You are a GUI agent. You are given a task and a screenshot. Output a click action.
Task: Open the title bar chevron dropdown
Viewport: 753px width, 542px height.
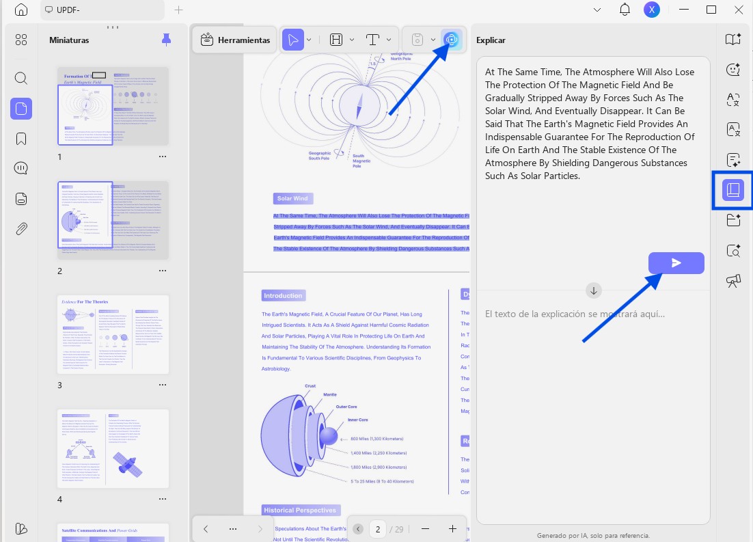[597, 10]
